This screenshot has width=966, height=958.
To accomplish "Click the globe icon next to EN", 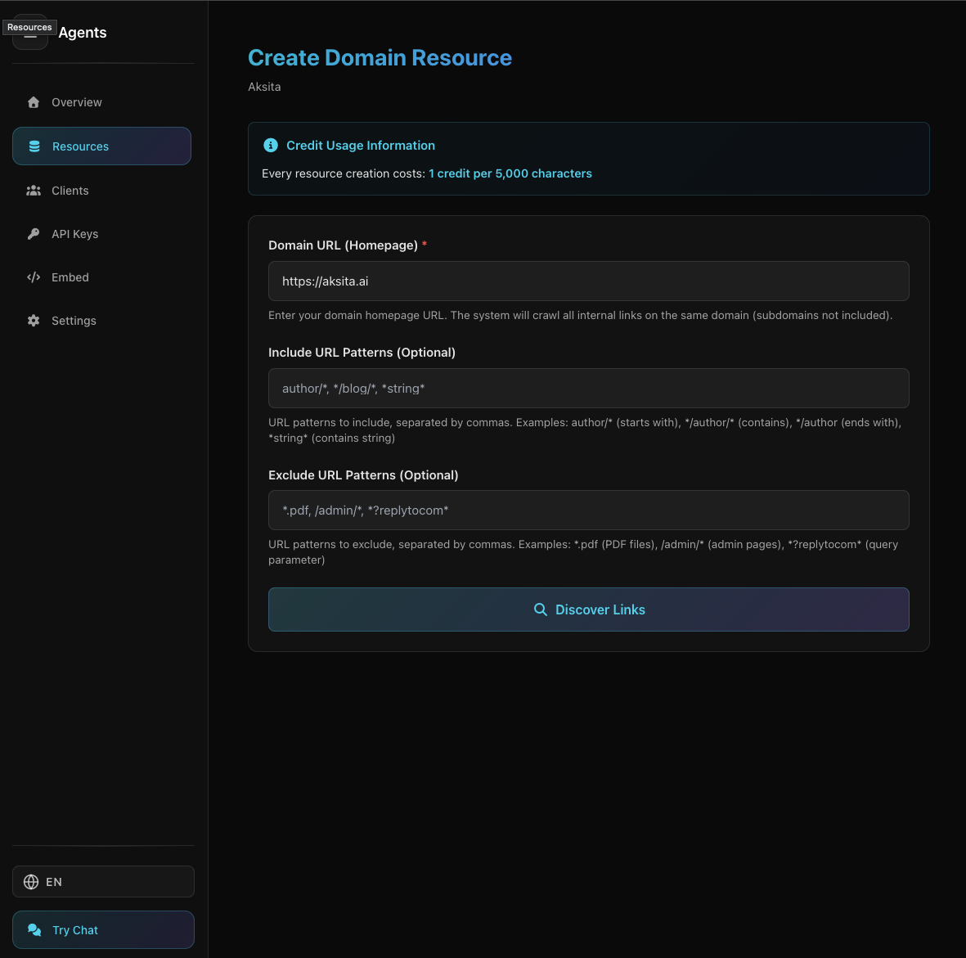I will coord(31,881).
